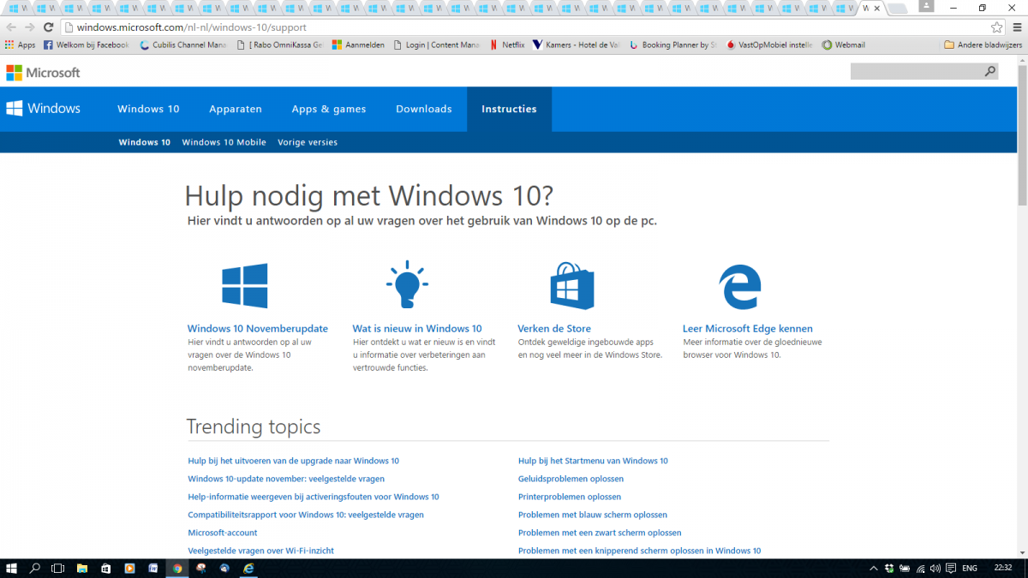Open the Apps bookmarks shortcut
This screenshot has width=1028, height=578.
20,45
